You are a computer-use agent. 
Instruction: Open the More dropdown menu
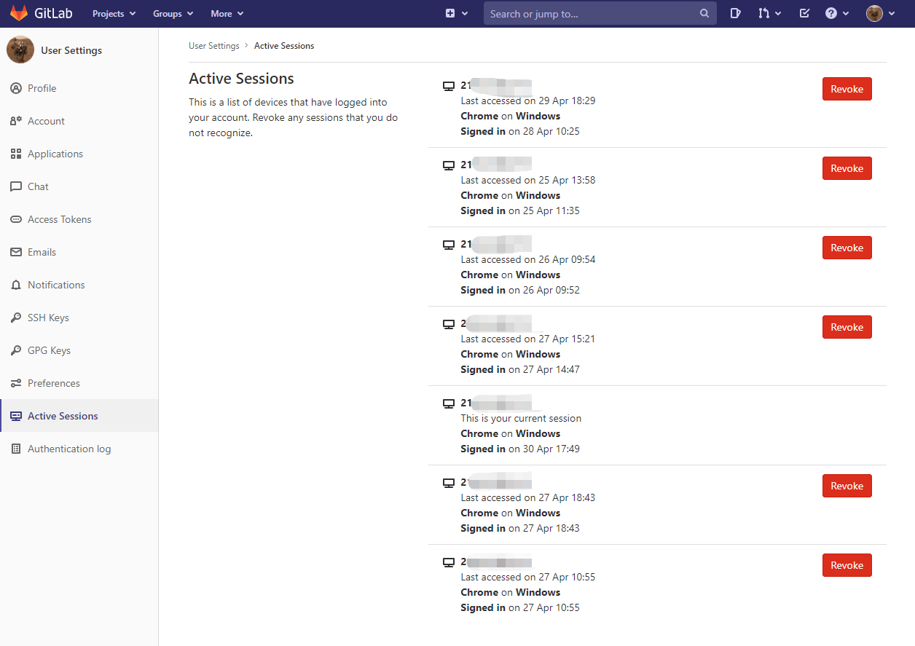pos(227,13)
